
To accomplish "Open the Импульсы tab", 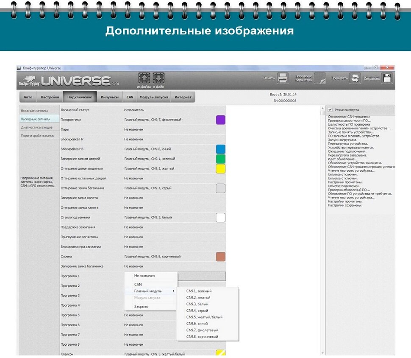I will (x=110, y=97).
